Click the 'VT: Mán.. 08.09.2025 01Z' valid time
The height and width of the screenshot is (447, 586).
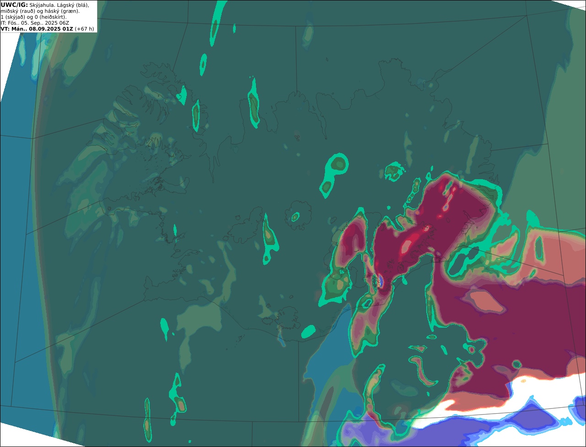37,28
